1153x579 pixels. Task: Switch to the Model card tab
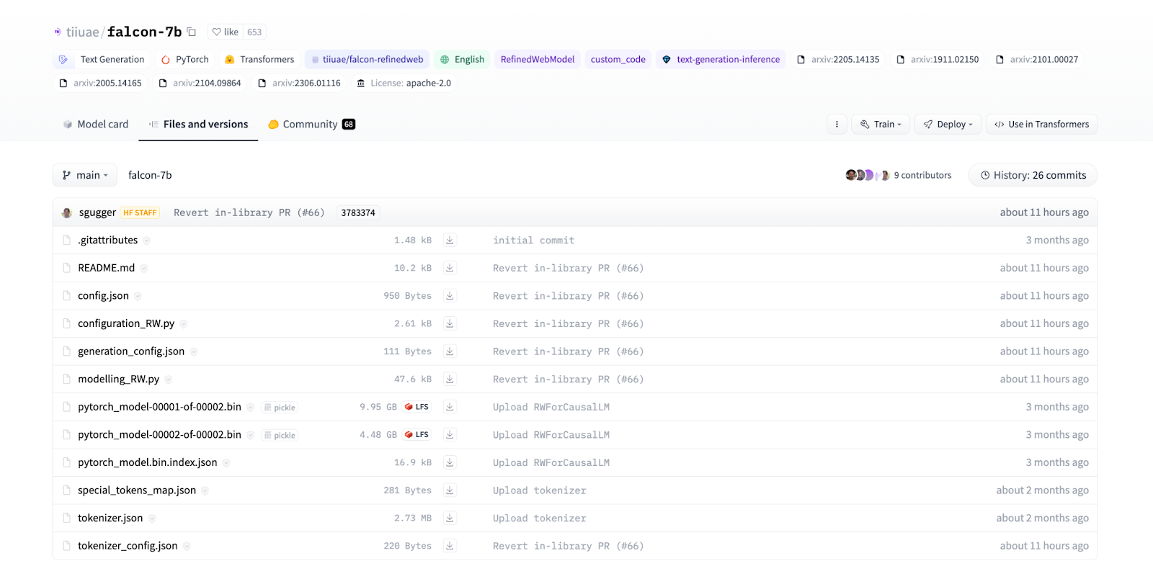(x=96, y=125)
